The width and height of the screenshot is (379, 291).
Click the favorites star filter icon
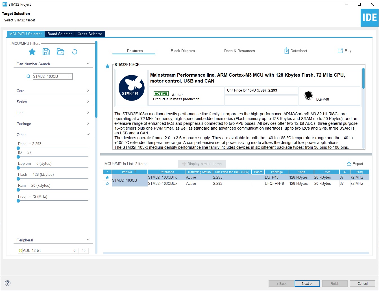click(32, 52)
